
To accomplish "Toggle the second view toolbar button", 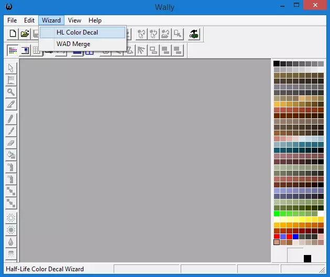I will coord(25,50).
